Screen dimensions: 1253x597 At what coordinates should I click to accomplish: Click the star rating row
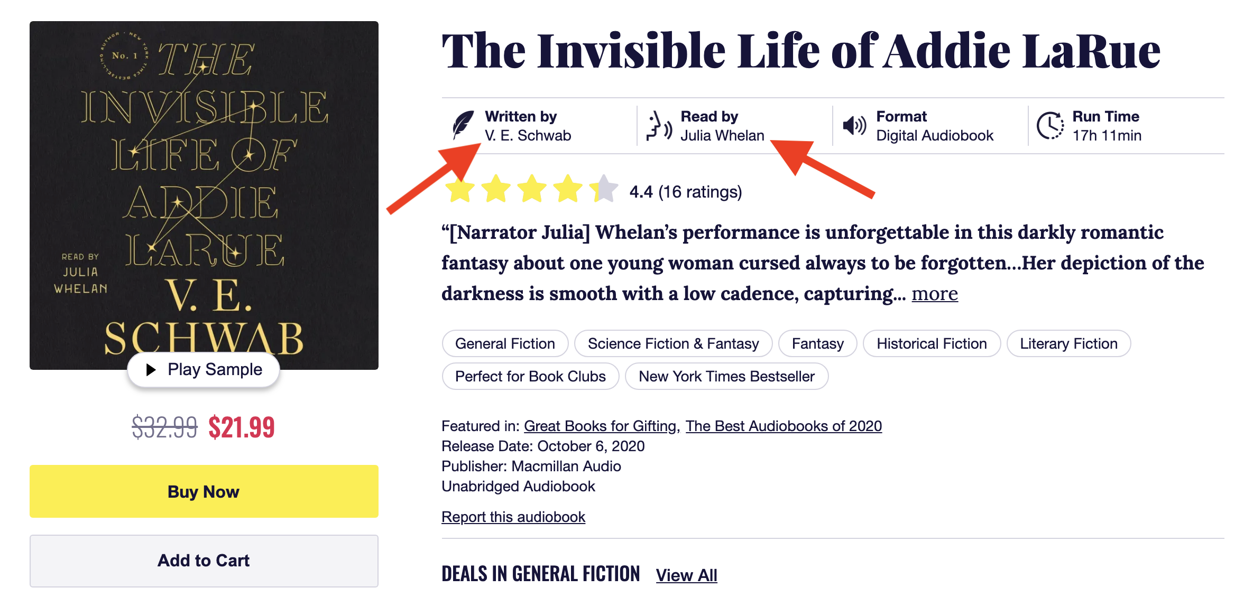click(x=531, y=189)
